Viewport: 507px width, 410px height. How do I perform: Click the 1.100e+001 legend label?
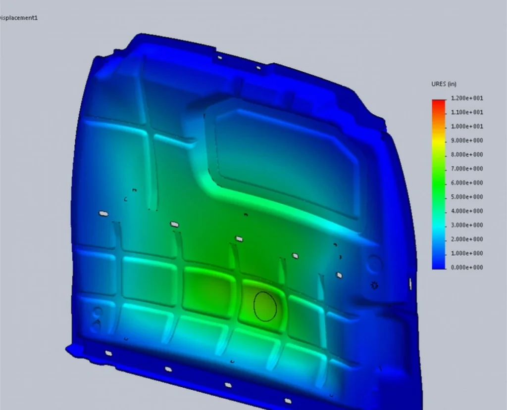(x=467, y=113)
